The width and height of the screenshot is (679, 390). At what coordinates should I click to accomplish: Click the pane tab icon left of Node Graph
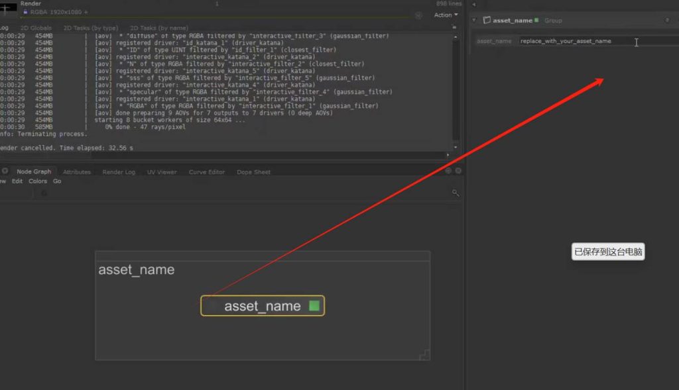[5, 171]
